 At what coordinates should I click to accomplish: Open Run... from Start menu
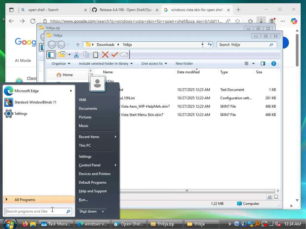[83, 200]
